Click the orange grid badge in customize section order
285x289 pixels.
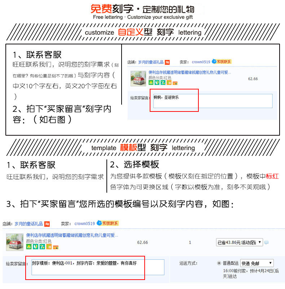click(169, 83)
